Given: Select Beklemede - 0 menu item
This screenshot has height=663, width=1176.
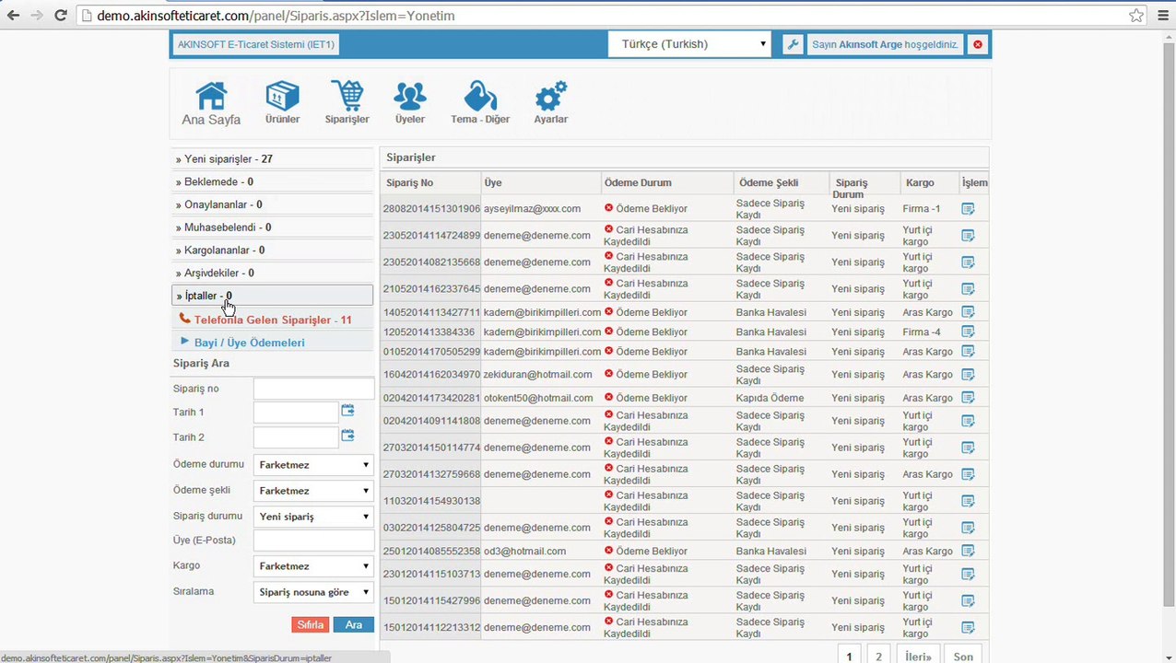Looking at the screenshot, I should coord(273,182).
